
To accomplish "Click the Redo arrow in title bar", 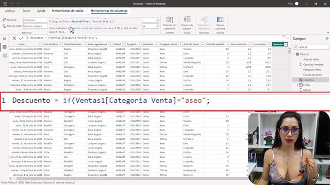I will coord(19,4).
